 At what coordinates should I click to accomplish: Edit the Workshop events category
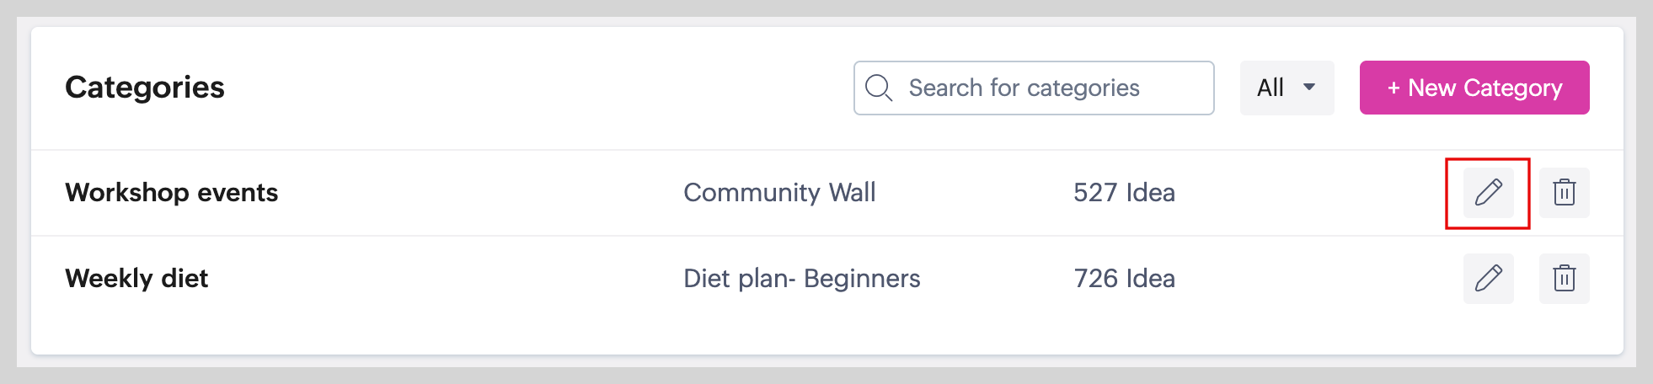[1488, 193]
